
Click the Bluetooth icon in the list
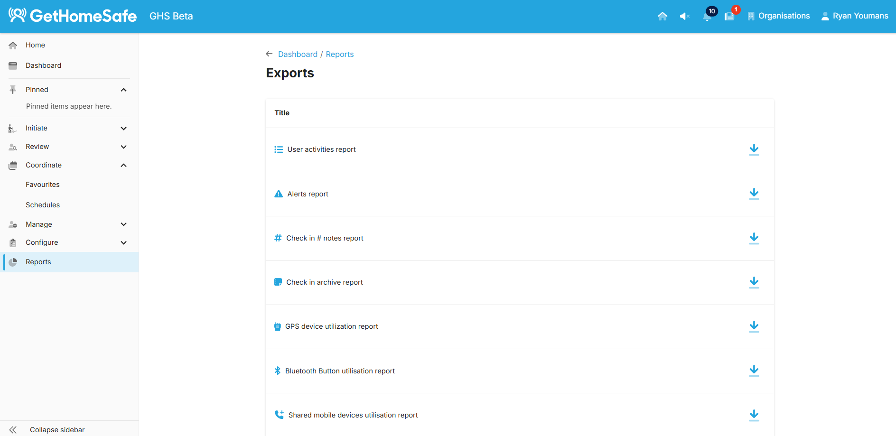278,371
